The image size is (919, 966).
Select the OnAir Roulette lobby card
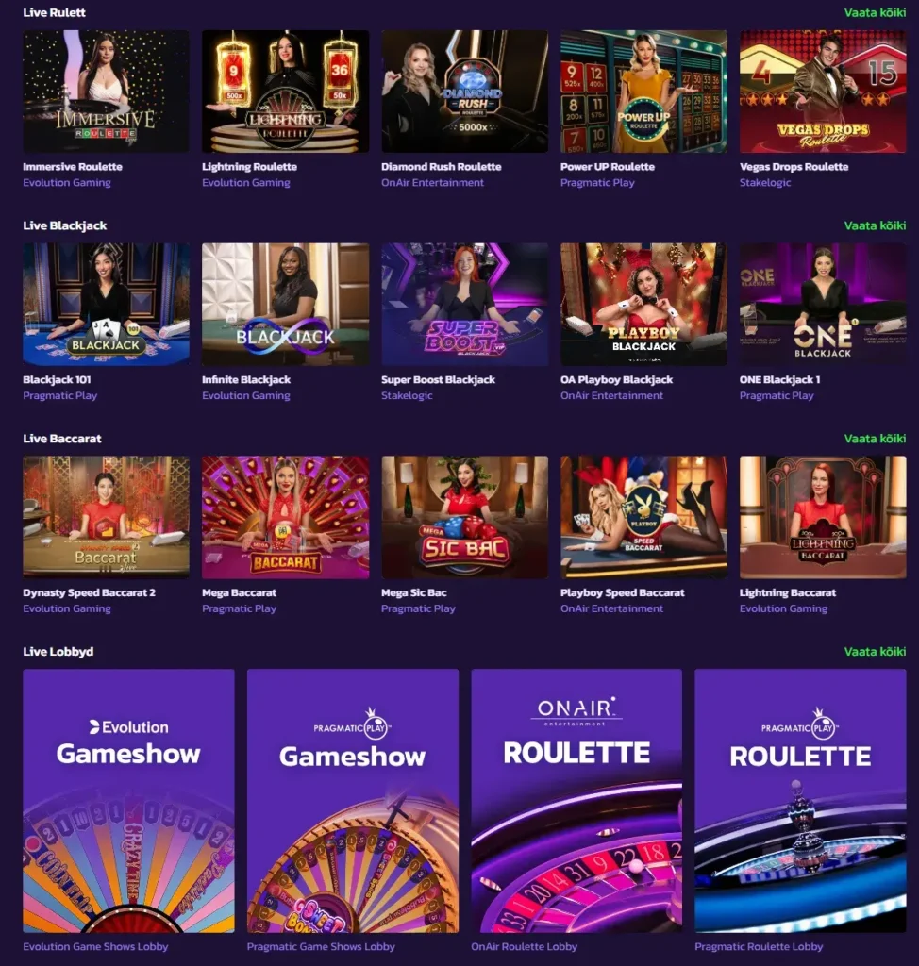coord(576,801)
